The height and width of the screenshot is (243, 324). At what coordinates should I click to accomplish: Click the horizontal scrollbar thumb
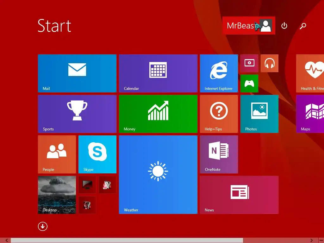pos(127,240)
